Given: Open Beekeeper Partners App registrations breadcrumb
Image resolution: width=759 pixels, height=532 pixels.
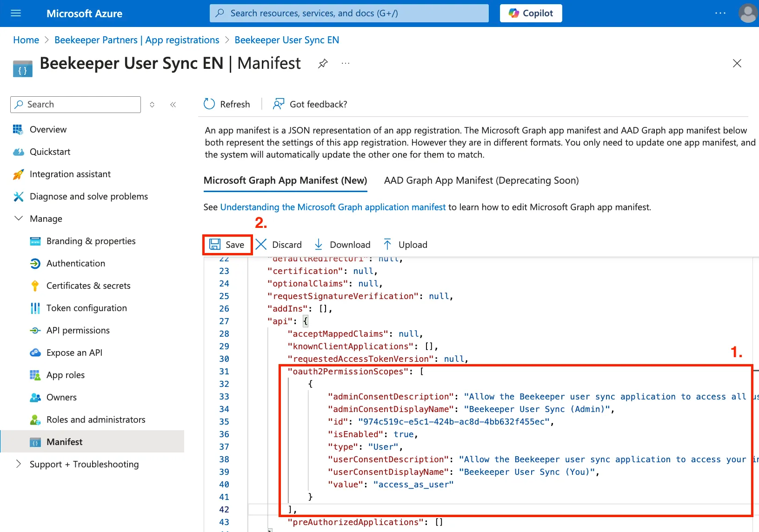Looking at the screenshot, I should [137, 40].
